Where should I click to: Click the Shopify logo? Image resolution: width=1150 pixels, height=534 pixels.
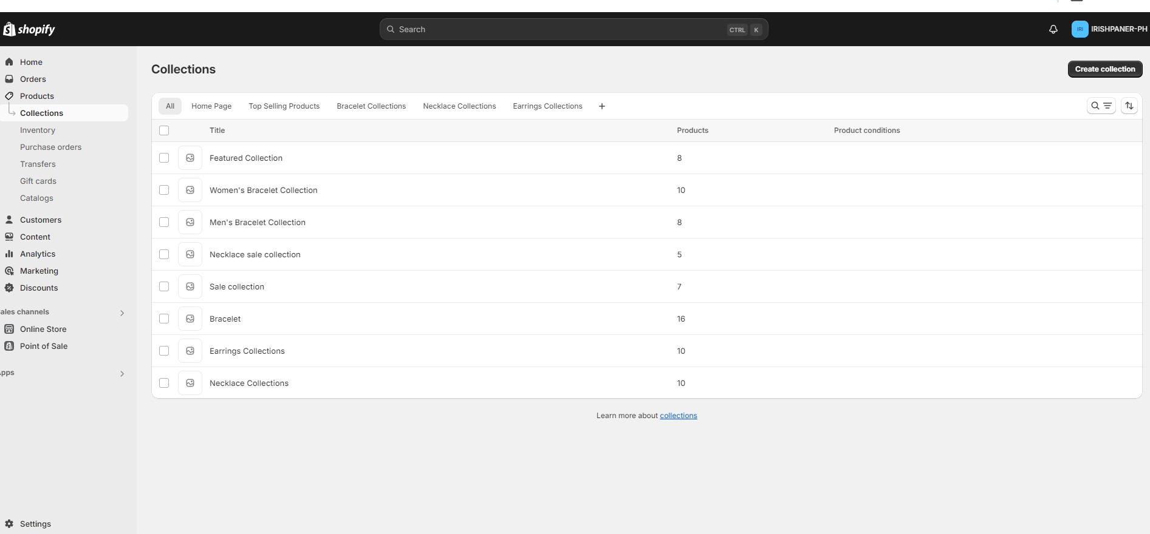coord(29,29)
